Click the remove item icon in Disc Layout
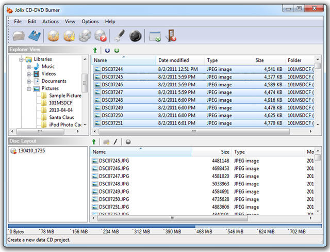 pyautogui.click(x=128, y=142)
